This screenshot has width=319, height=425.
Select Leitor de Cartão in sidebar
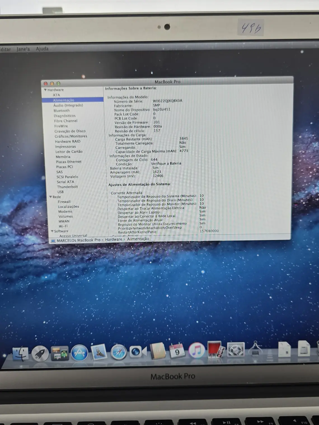tap(69, 152)
